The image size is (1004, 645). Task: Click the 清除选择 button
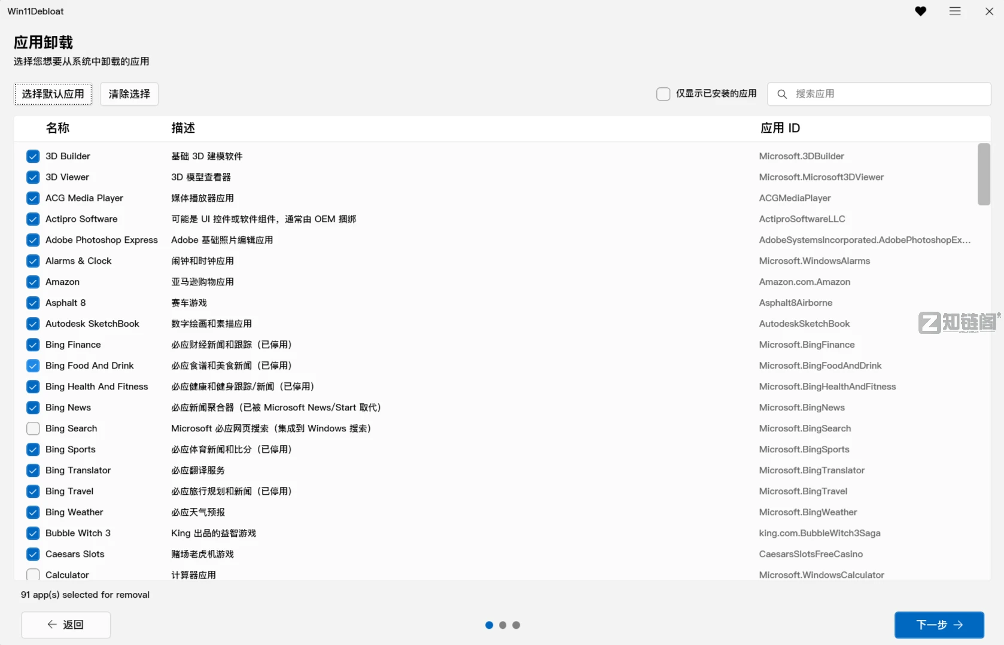pos(129,93)
